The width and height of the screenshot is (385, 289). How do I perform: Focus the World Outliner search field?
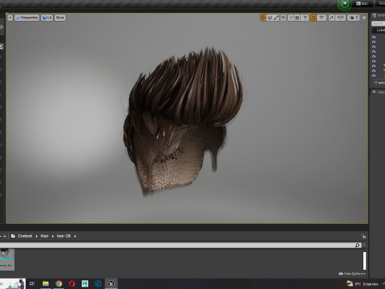click(x=378, y=23)
